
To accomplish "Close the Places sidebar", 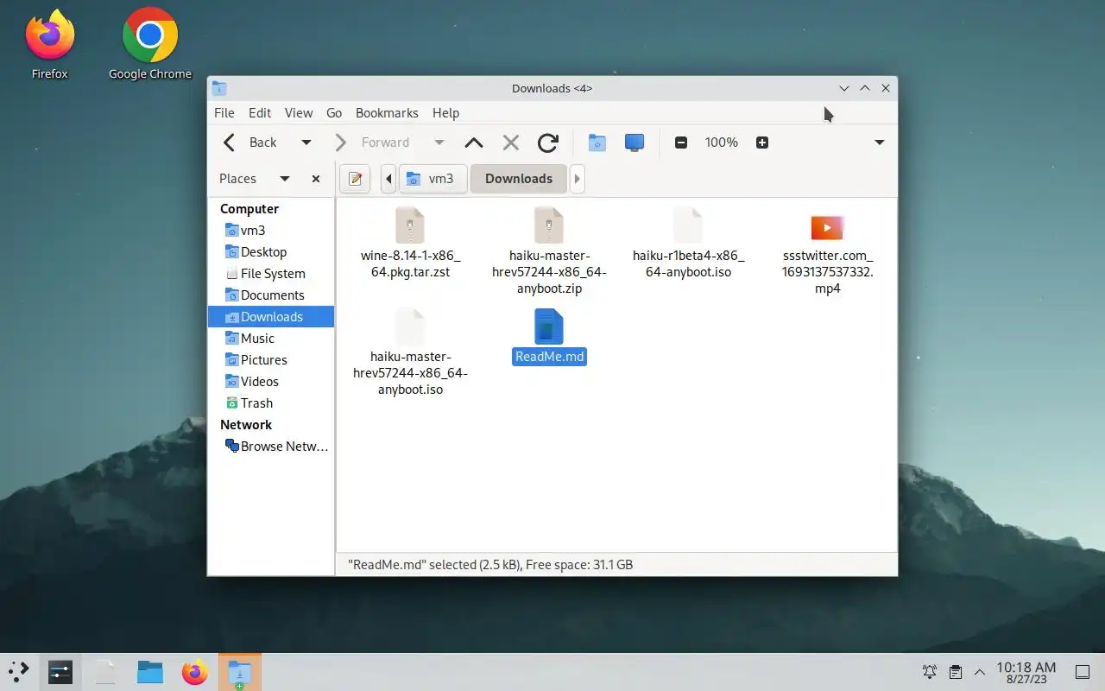I will coord(316,179).
